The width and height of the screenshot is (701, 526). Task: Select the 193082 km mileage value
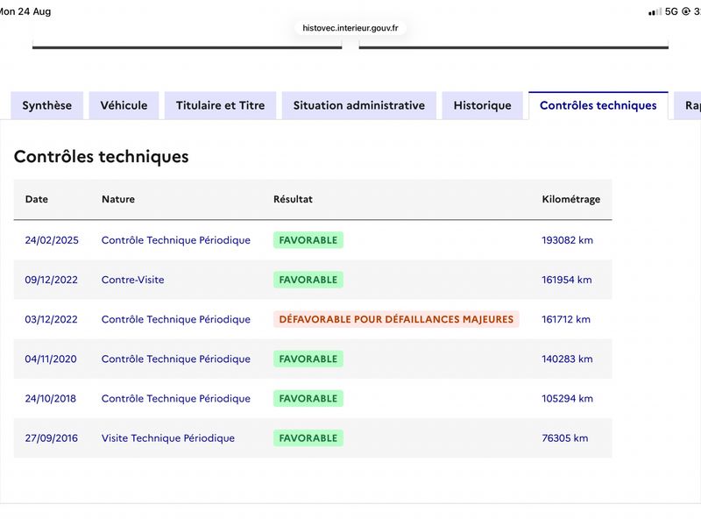[x=567, y=240]
